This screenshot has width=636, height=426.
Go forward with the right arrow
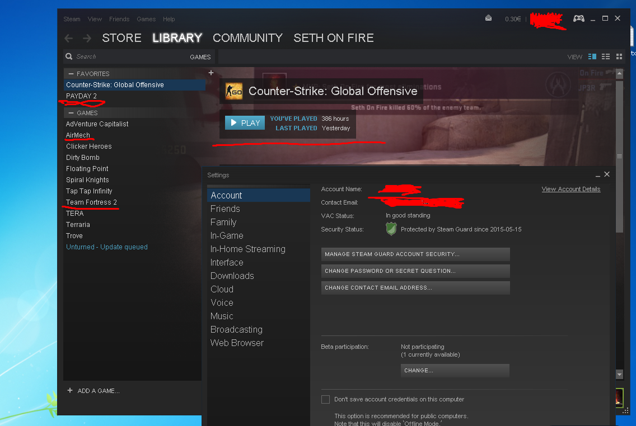[x=87, y=38]
